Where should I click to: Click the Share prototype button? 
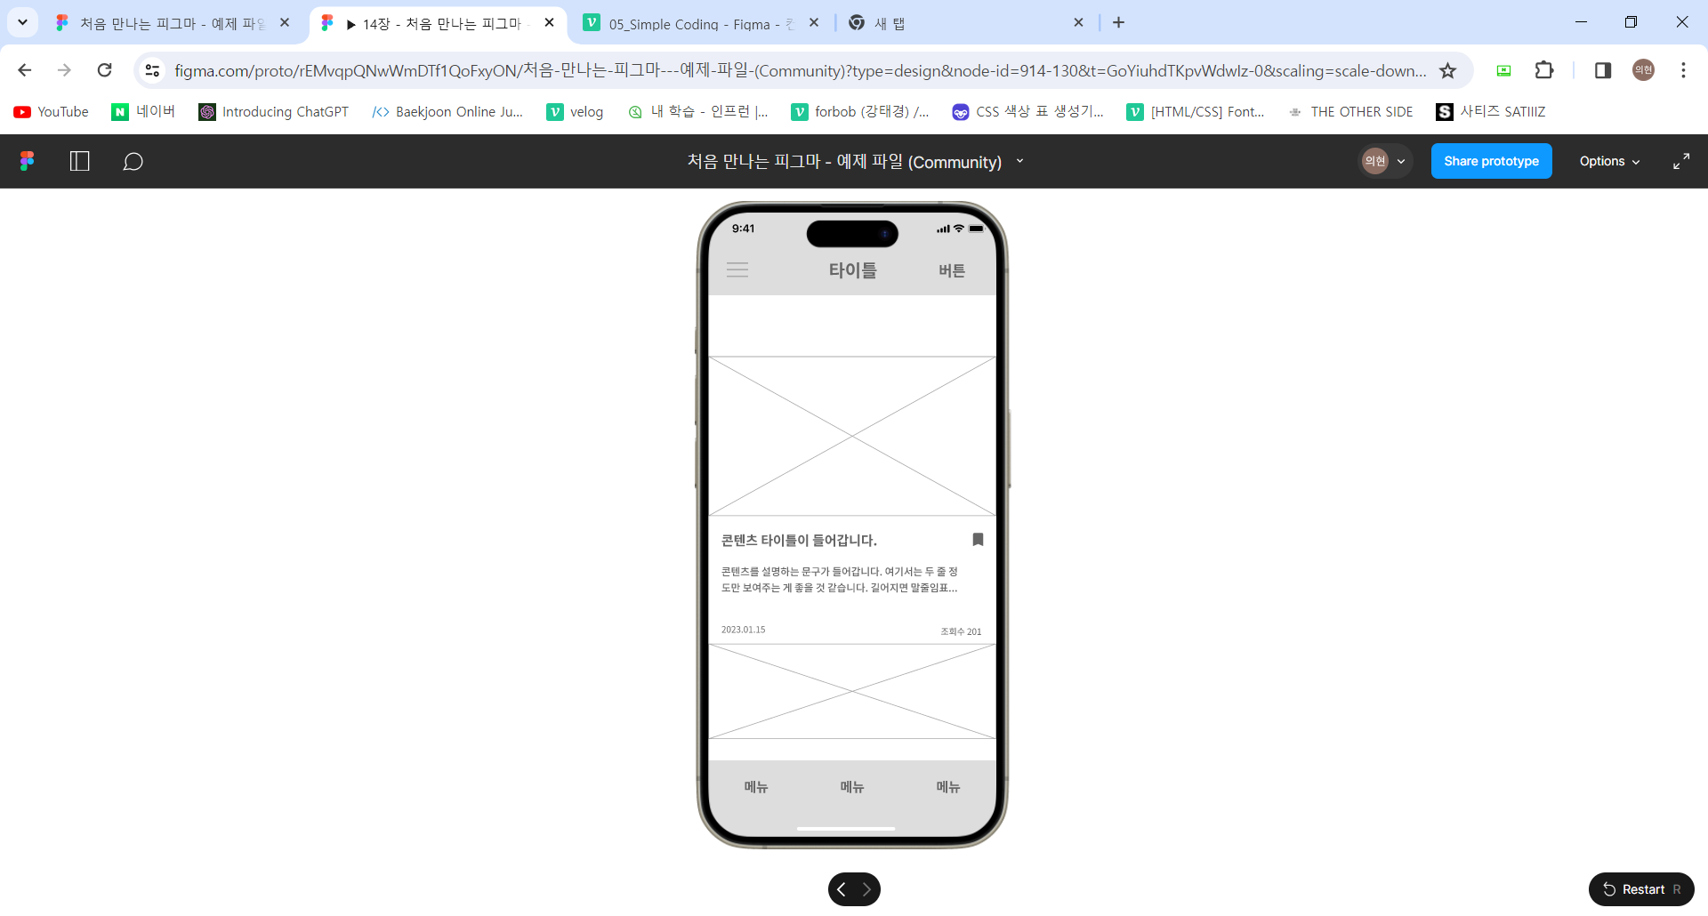click(1491, 161)
